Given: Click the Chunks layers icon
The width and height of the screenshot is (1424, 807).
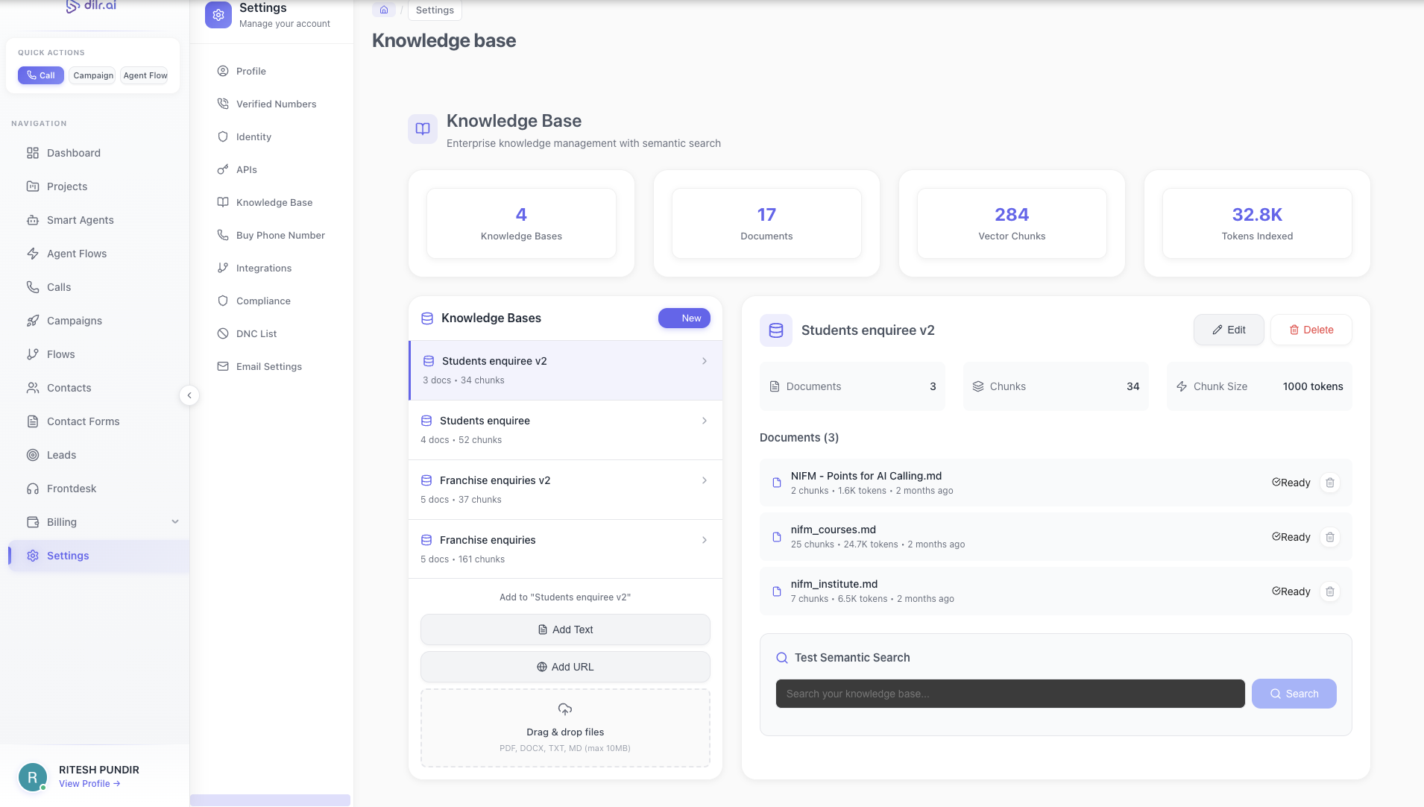Looking at the screenshot, I should pyautogui.click(x=978, y=386).
